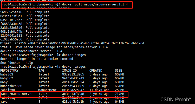Click the '643MB' size of java
The height and width of the screenshot is (104, 195).
pos(120,102)
